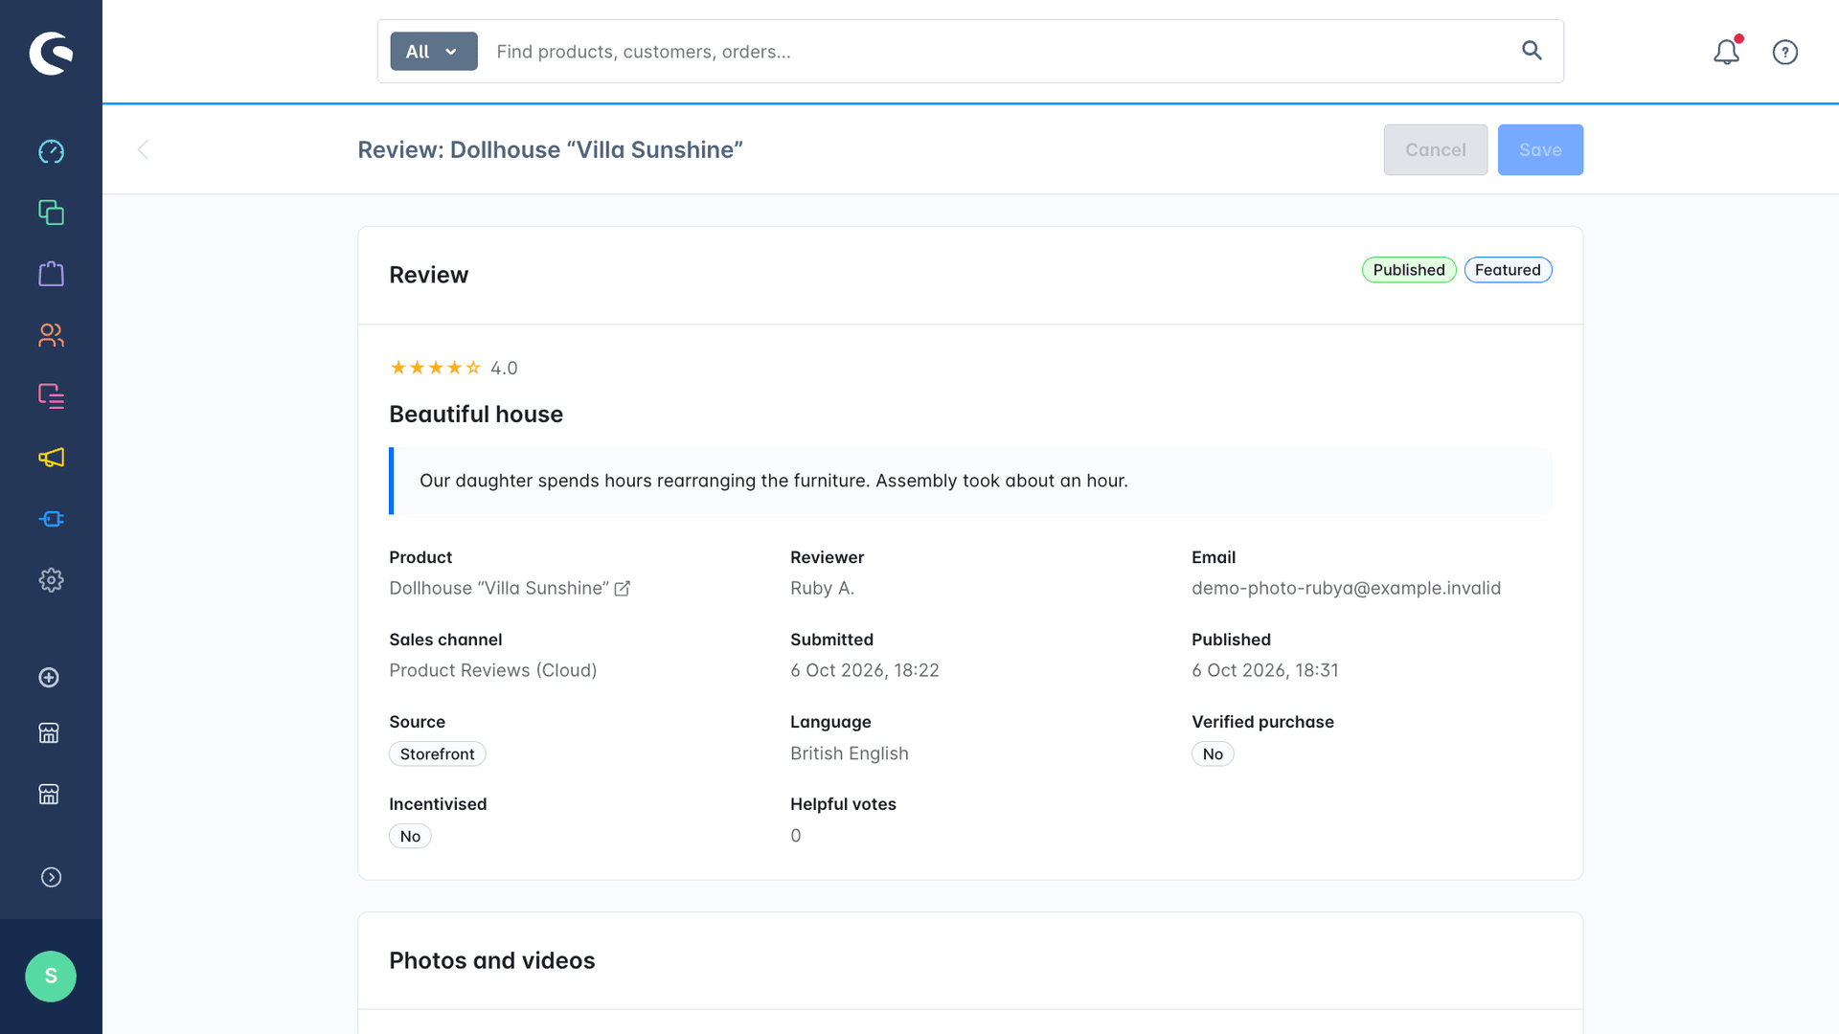
Task: Click the Product Reviews (Cloud) sales channel value
Action: (x=493, y=671)
